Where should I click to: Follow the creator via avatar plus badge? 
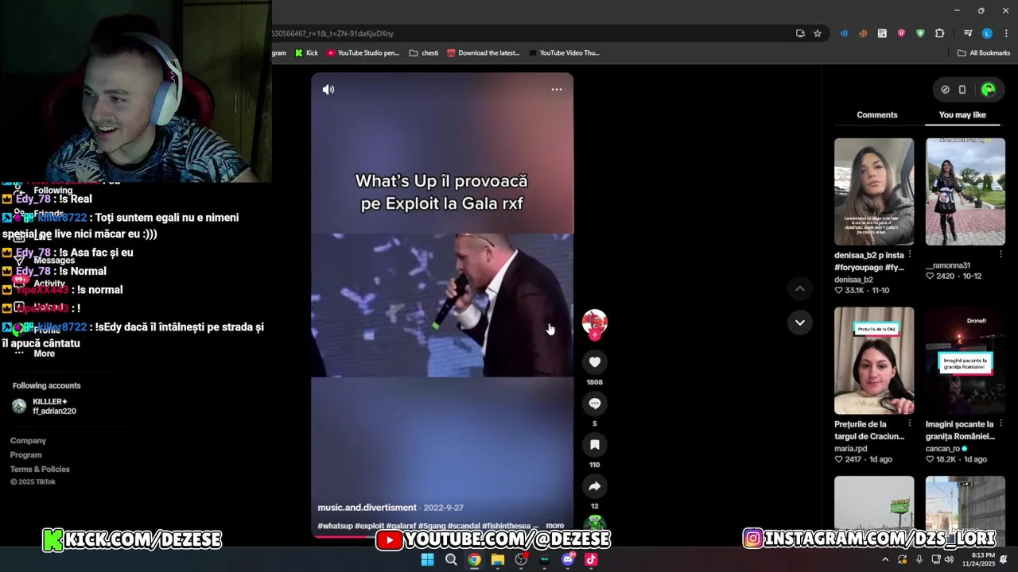tap(594, 335)
